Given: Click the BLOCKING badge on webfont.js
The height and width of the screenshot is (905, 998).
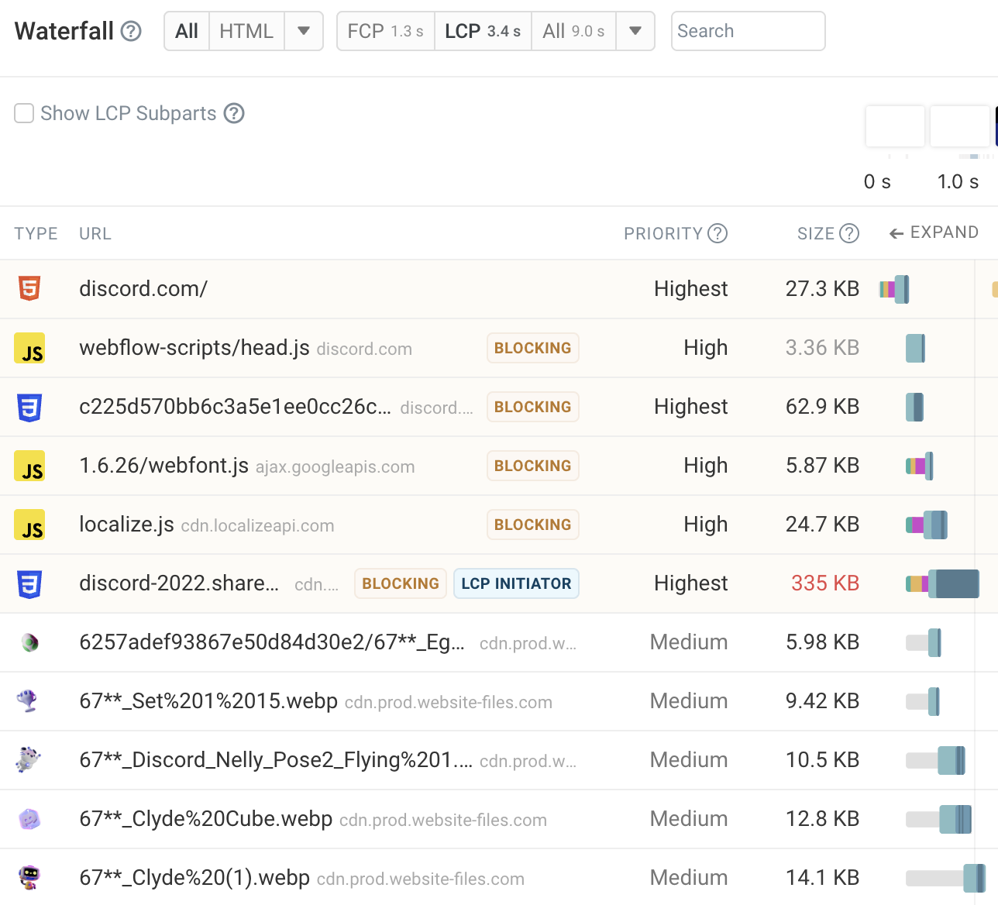Looking at the screenshot, I should click(533, 466).
